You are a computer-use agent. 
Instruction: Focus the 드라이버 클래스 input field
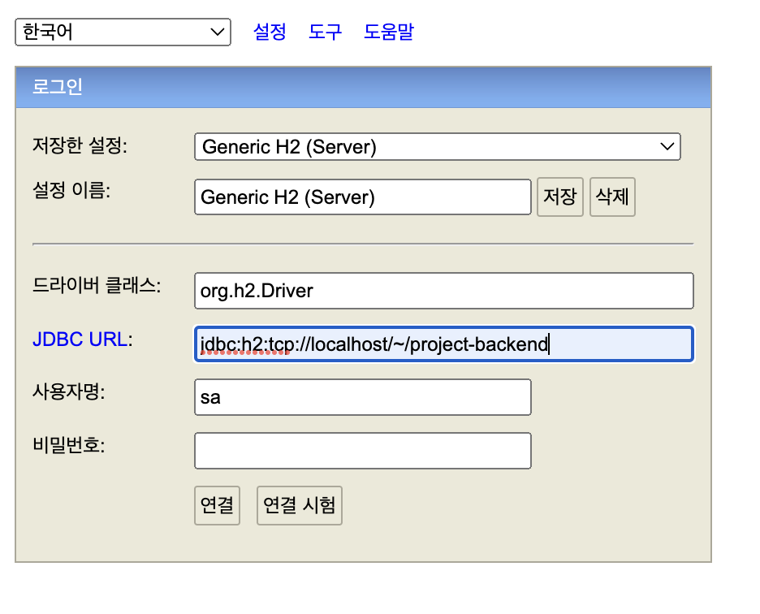pyautogui.click(x=444, y=291)
